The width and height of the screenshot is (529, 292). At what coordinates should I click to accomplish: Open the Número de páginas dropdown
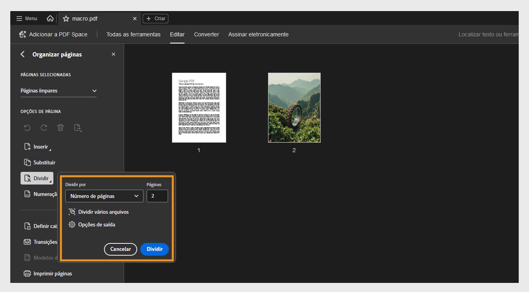click(x=104, y=196)
